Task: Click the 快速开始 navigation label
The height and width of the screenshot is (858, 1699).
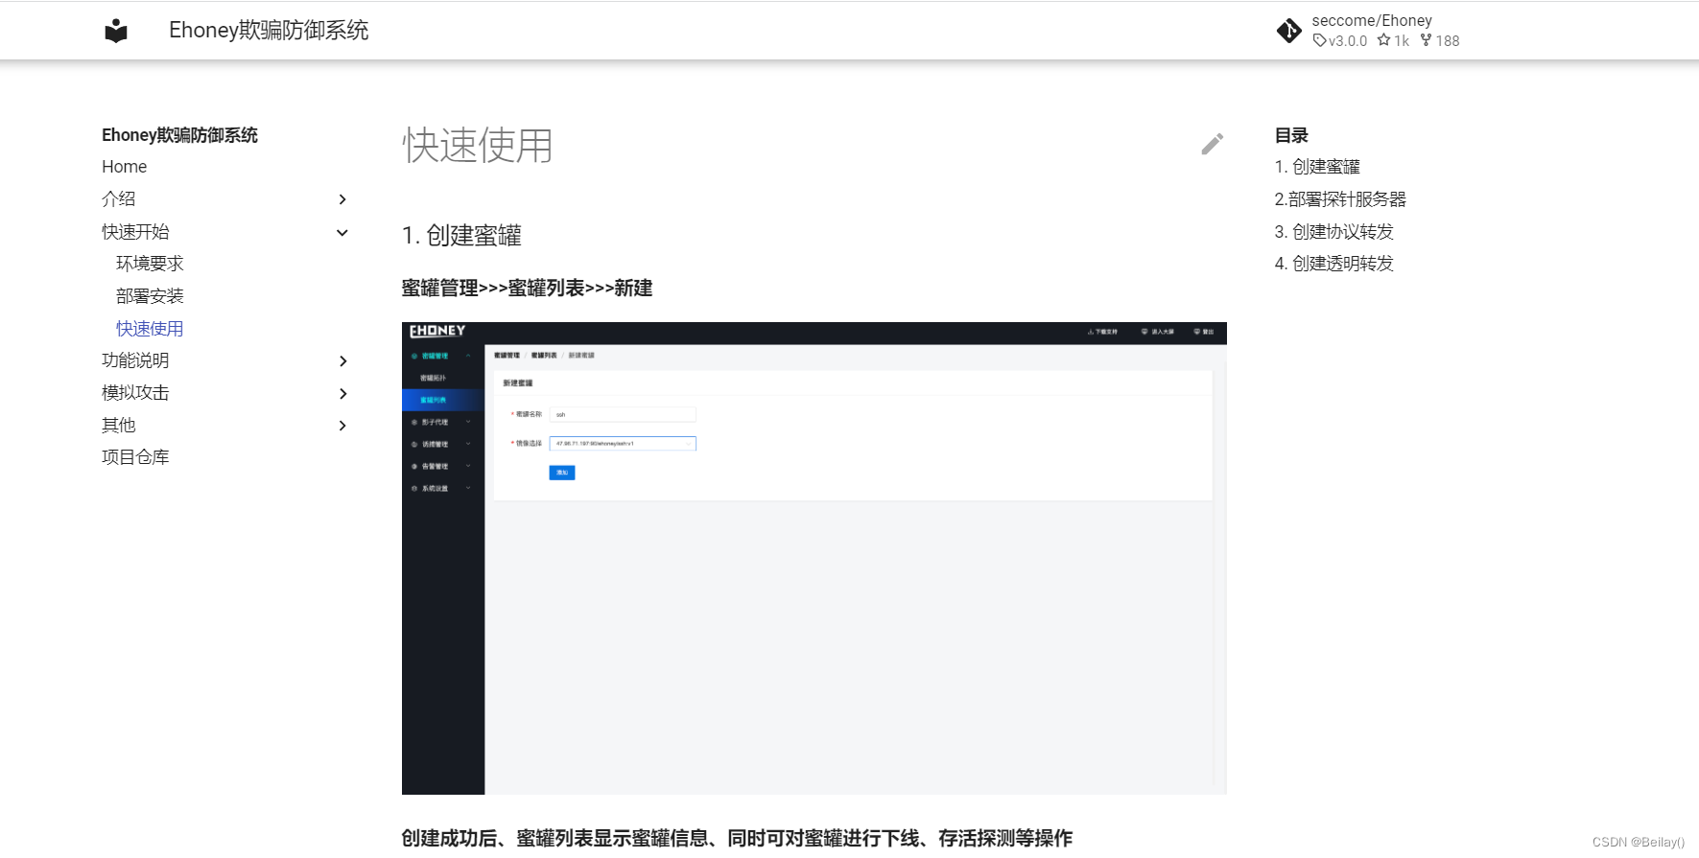Action: [x=135, y=232]
